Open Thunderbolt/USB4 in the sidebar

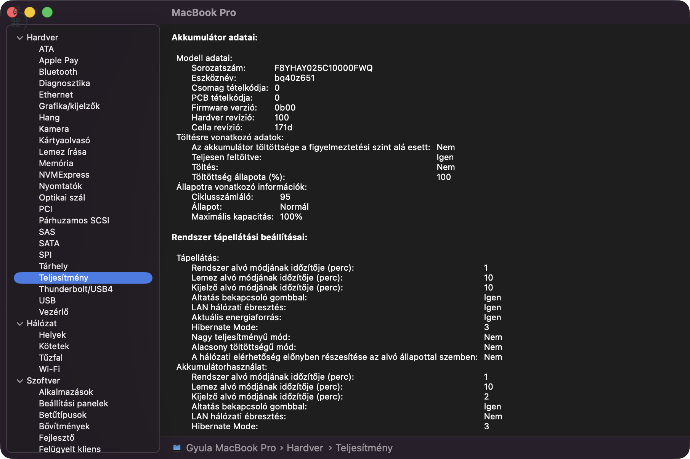75,289
